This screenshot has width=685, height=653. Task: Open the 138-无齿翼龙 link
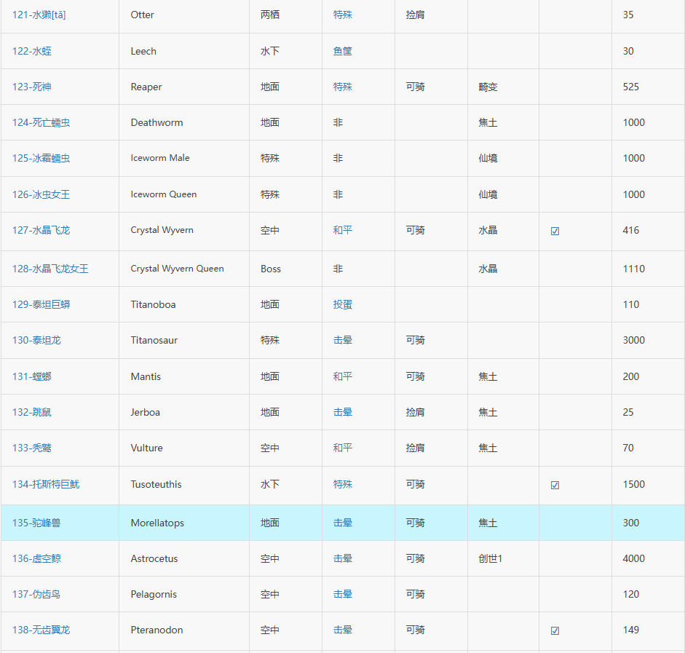coord(41,630)
